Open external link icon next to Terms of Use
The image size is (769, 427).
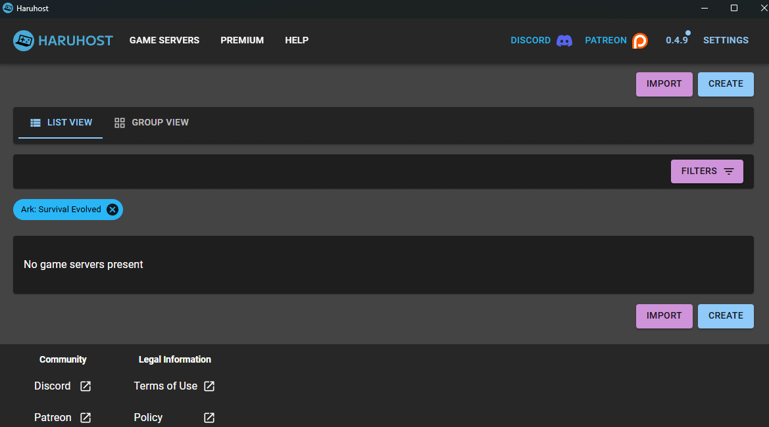click(x=209, y=386)
